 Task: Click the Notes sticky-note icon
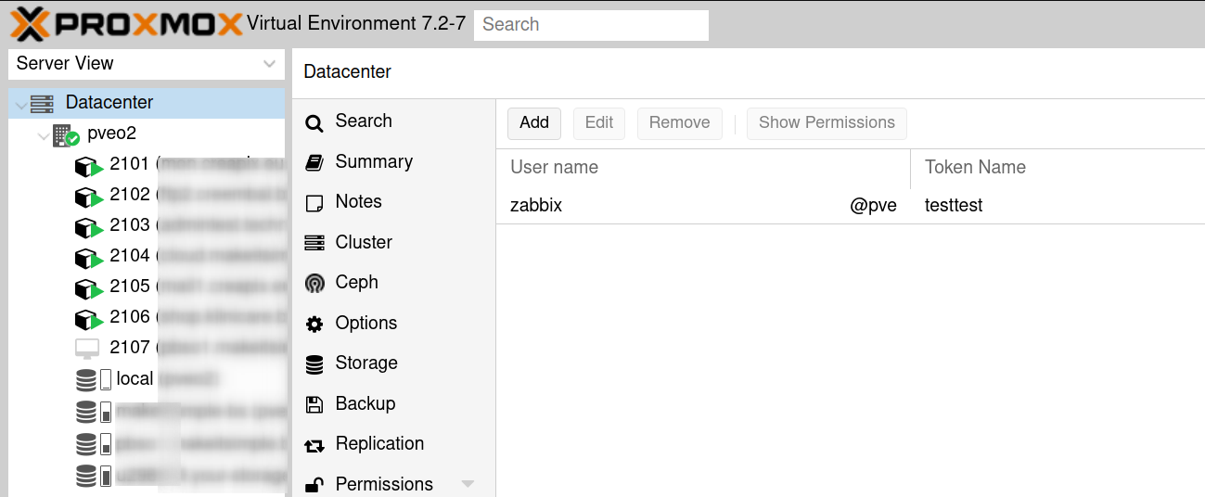tap(314, 202)
